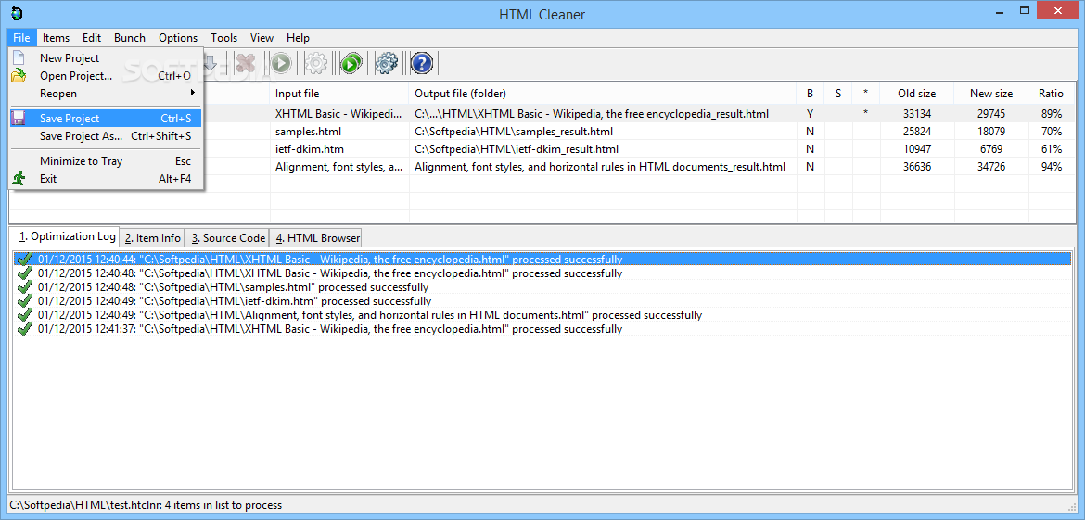Open the Items menu
The image size is (1085, 520).
coord(56,38)
